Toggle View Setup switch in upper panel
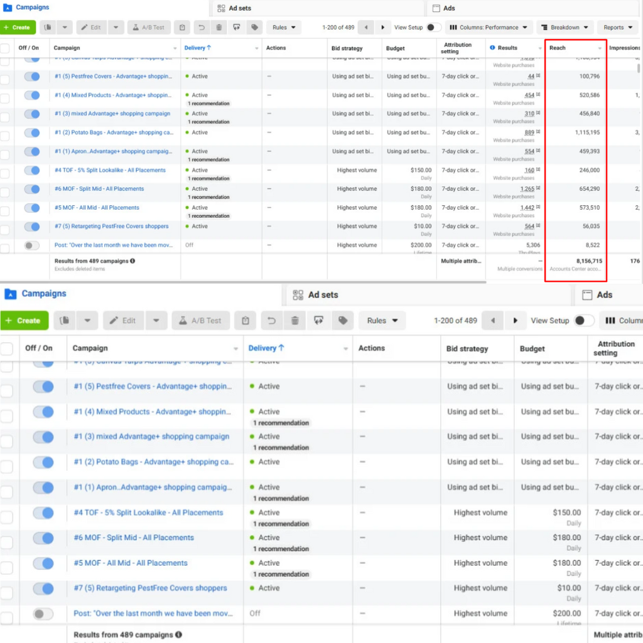The width and height of the screenshot is (643, 643). tap(433, 28)
